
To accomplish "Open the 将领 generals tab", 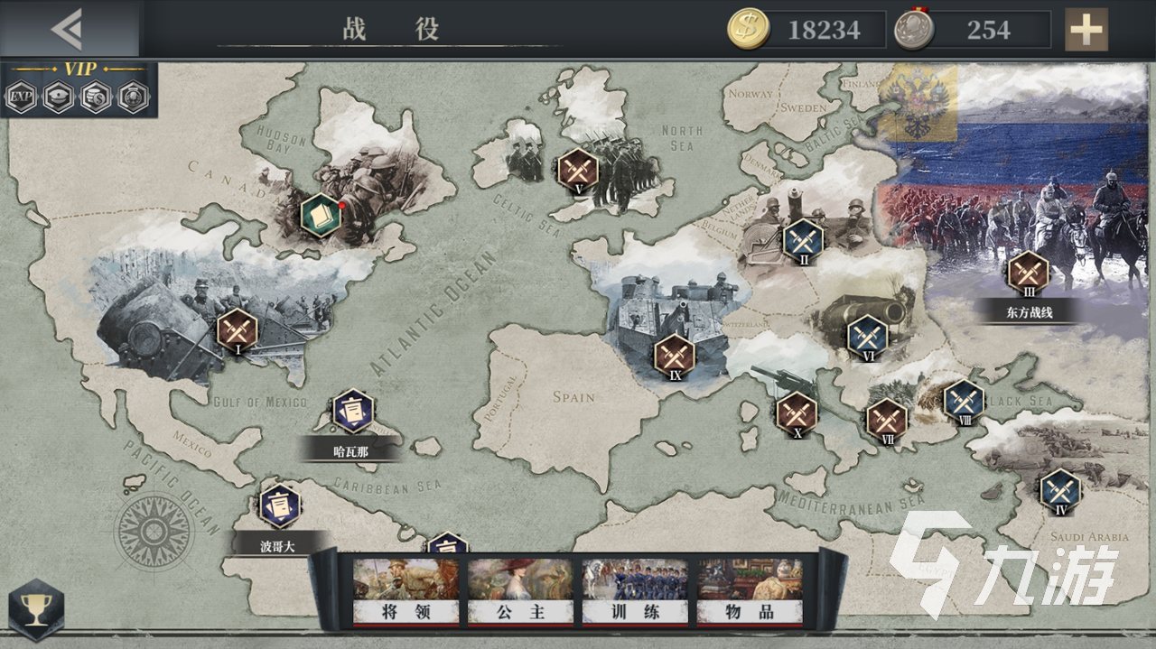I will click(406, 592).
